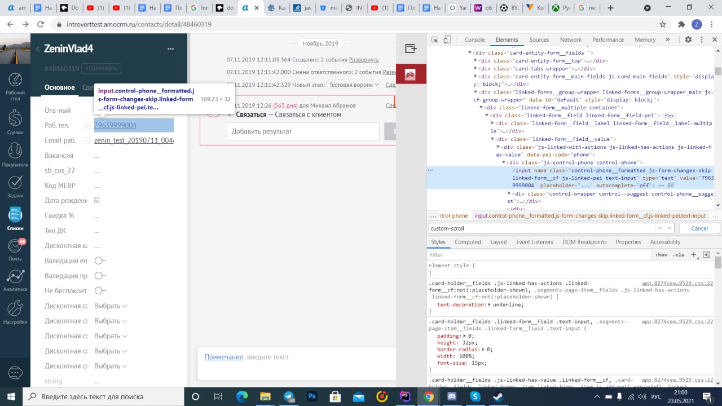Image resolution: width=722 pixels, height=406 pixels.
Task: Open Задачи section in sidebar
Action: 15,187
